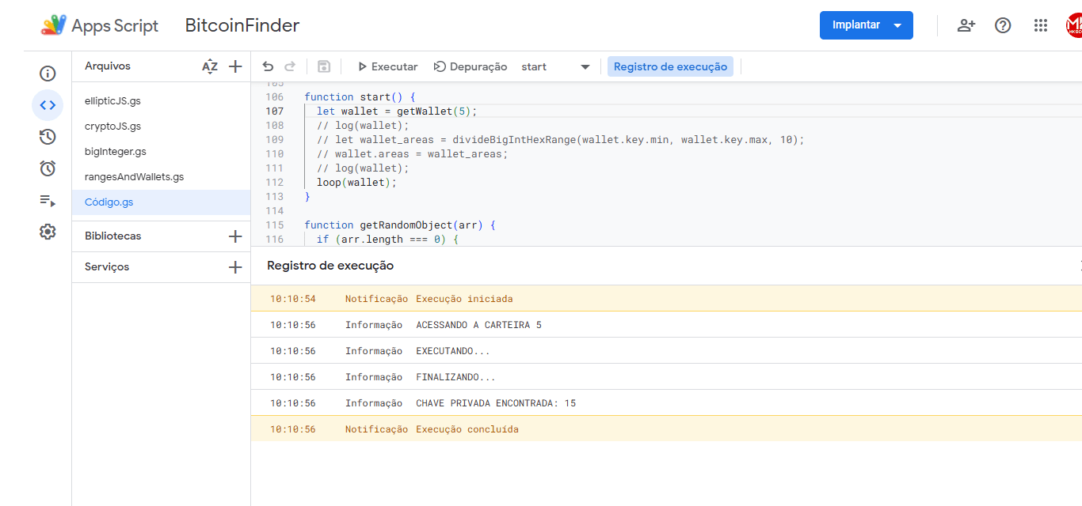Add a library with Bibliotecas plus
The image size is (1082, 506).
click(235, 236)
